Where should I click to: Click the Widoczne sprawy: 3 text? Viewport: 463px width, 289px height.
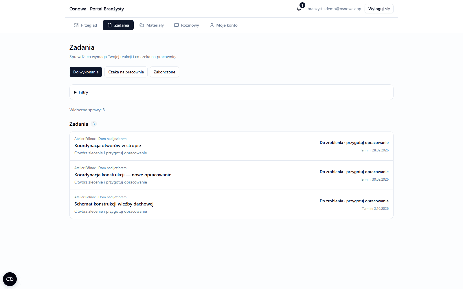pos(87,110)
